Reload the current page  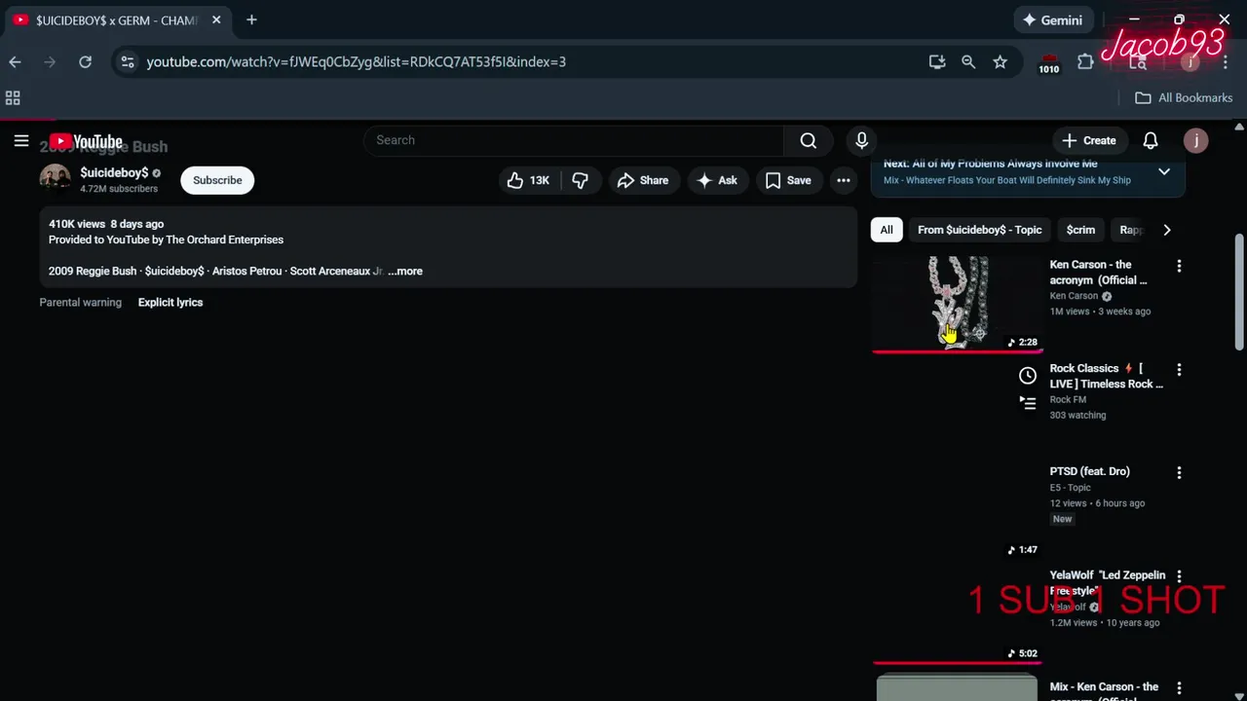coord(85,61)
